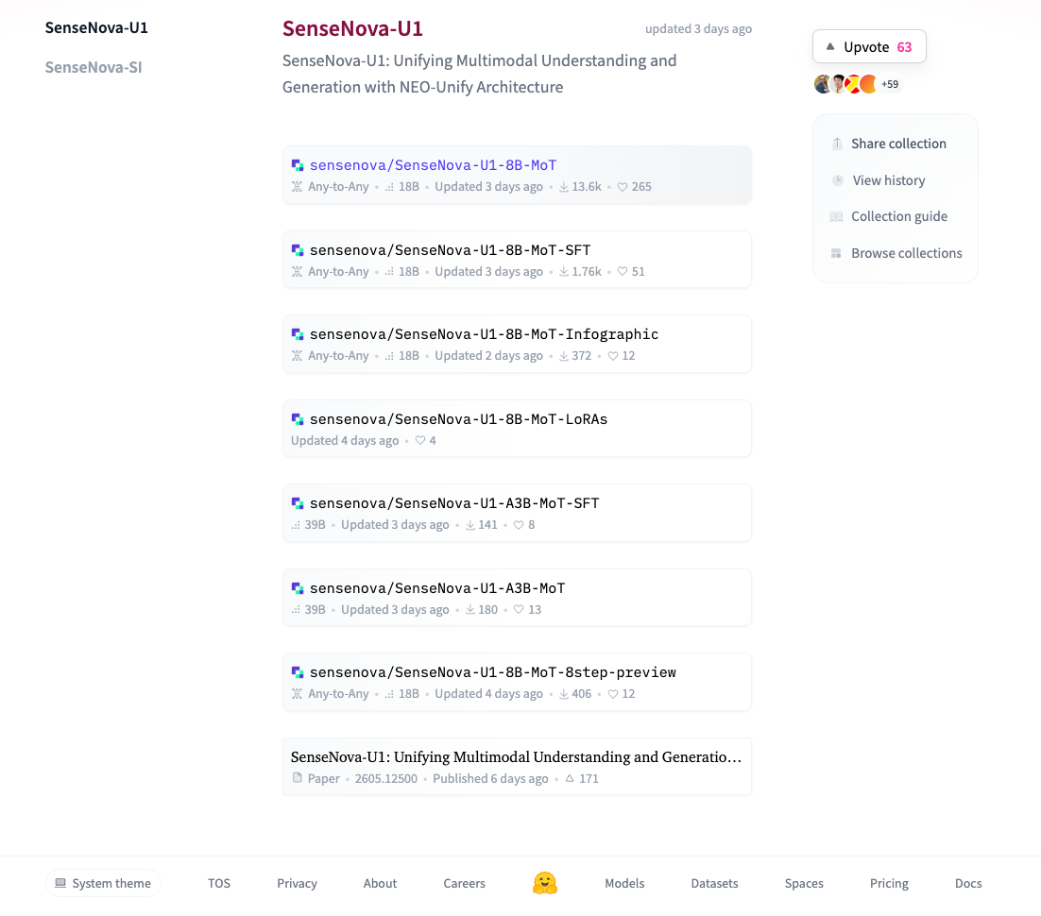Open the SenseNova-SI collection in sidebar

(x=94, y=67)
